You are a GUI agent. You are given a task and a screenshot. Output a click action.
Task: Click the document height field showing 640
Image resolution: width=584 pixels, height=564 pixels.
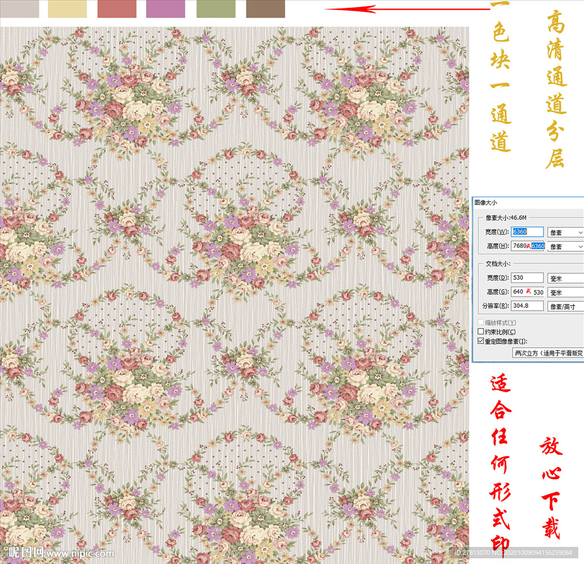528,291
